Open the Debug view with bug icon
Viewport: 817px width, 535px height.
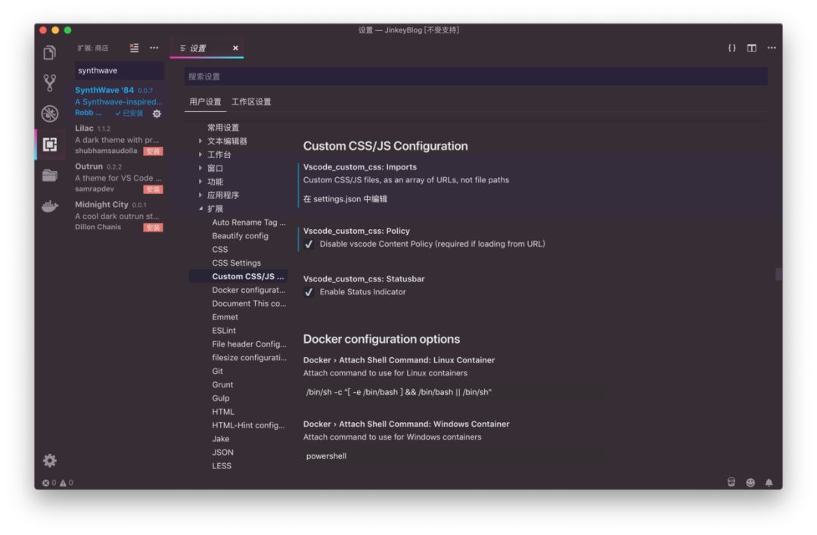[x=49, y=114]
